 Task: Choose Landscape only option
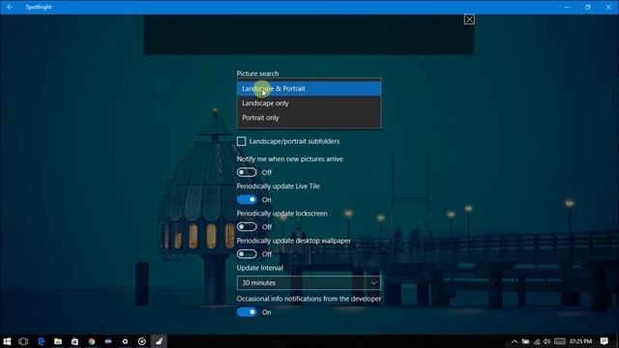[309, 103]
